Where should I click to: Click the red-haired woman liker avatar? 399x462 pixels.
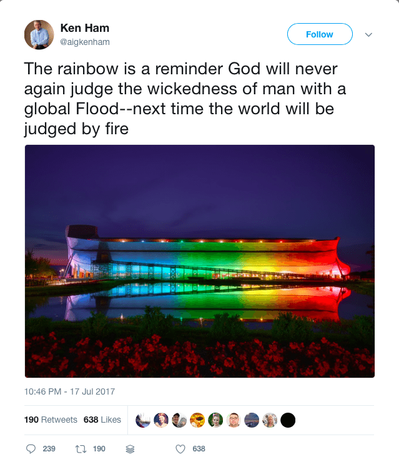pyautogui.click(x=161, y=420)
